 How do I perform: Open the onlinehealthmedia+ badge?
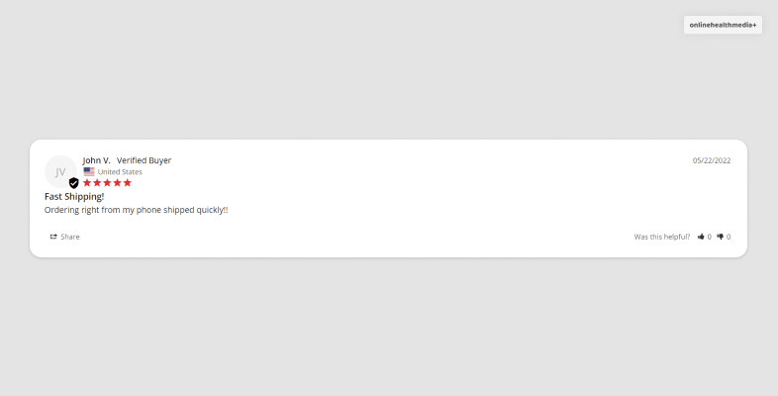tap(723, 25)
